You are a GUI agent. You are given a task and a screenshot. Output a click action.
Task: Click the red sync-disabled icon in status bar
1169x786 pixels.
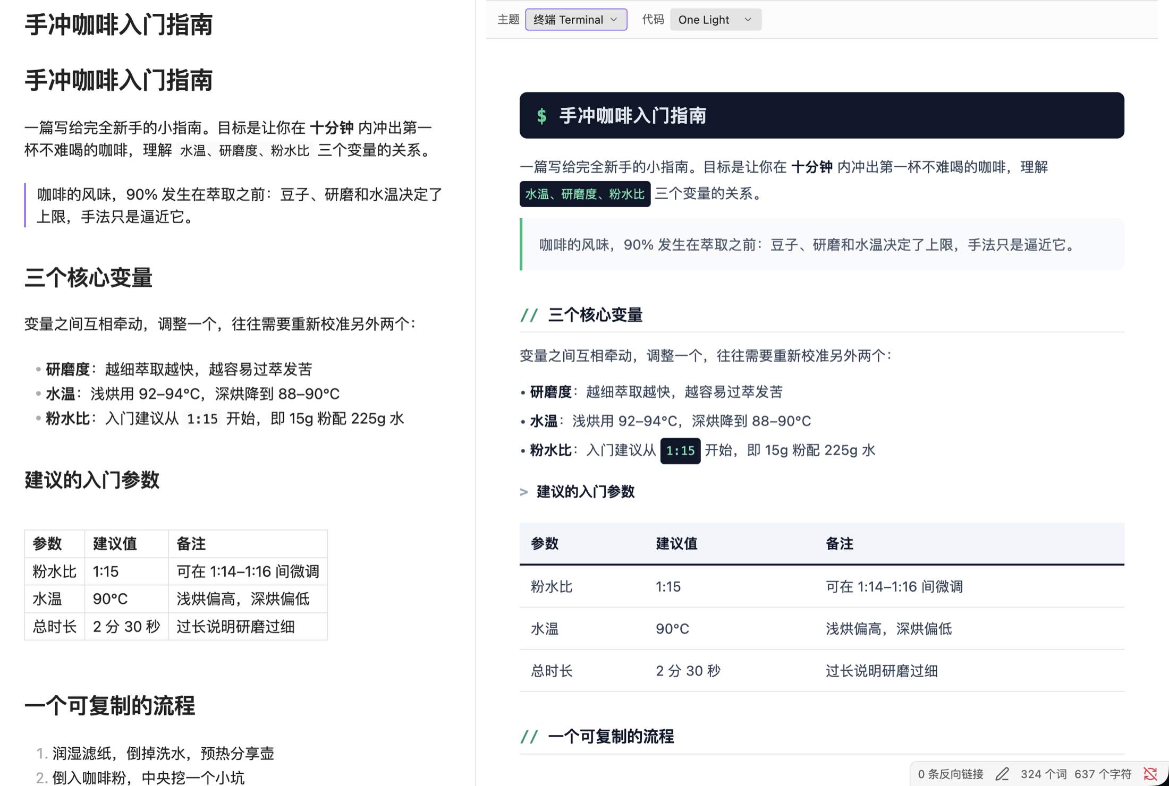click(1150, 774)
